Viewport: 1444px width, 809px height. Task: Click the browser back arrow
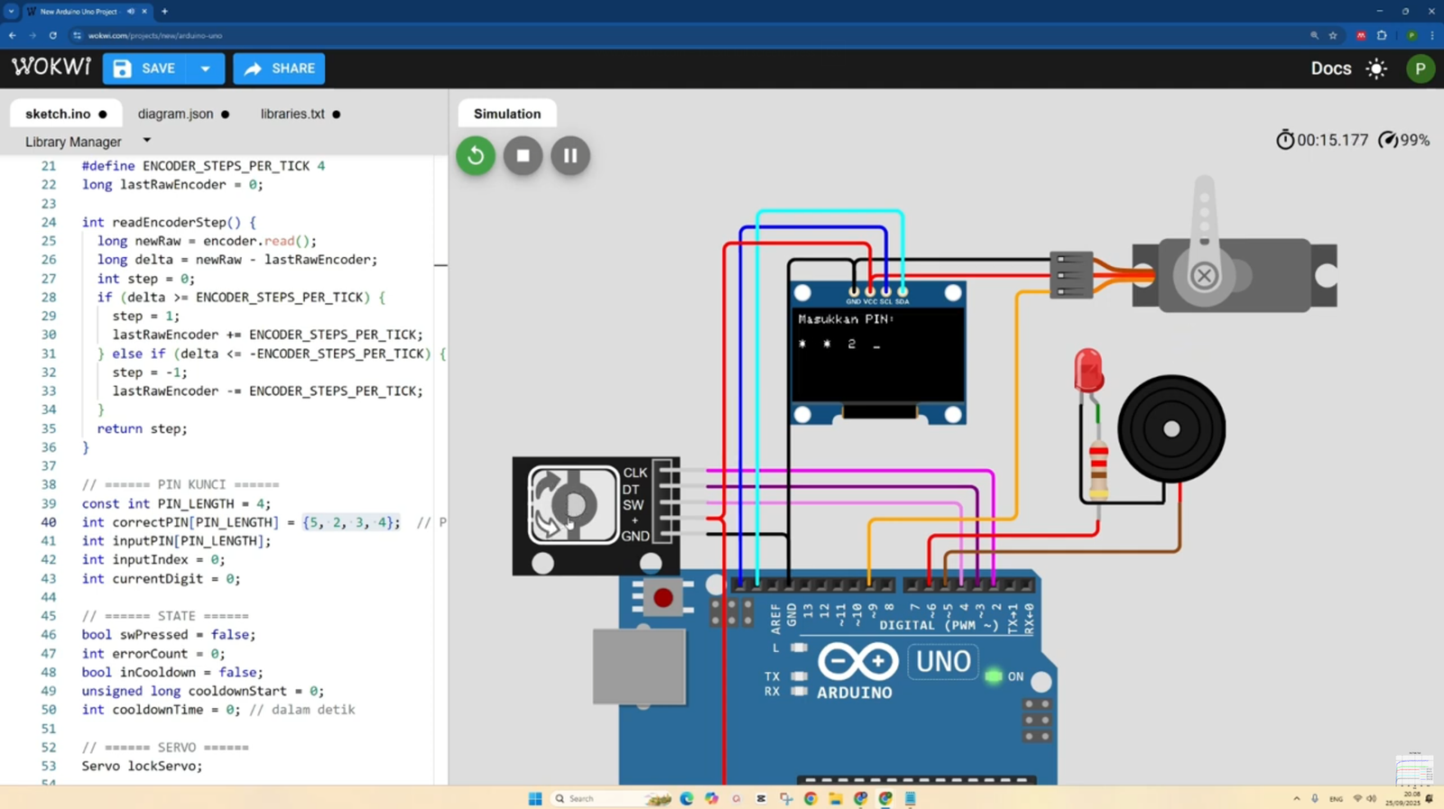(13, 36)
